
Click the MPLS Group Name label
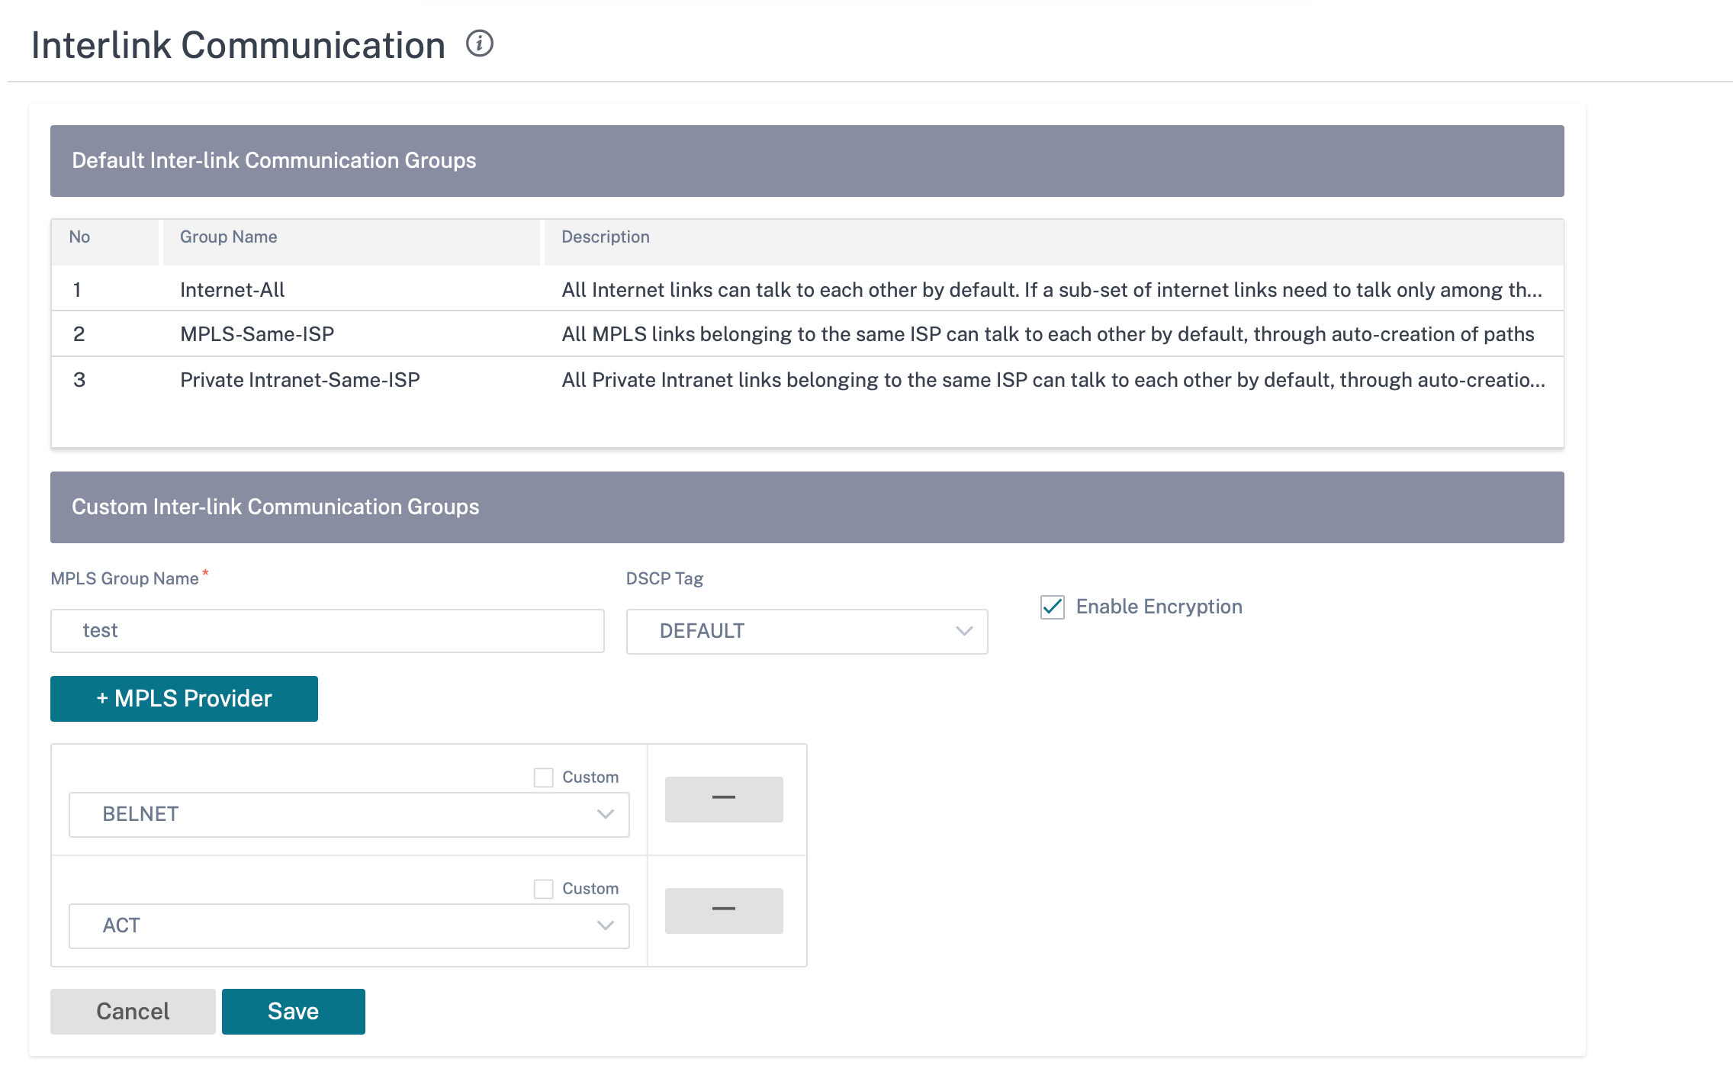124,579
